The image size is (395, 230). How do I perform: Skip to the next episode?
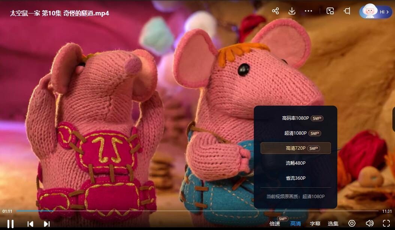point(46,224)
